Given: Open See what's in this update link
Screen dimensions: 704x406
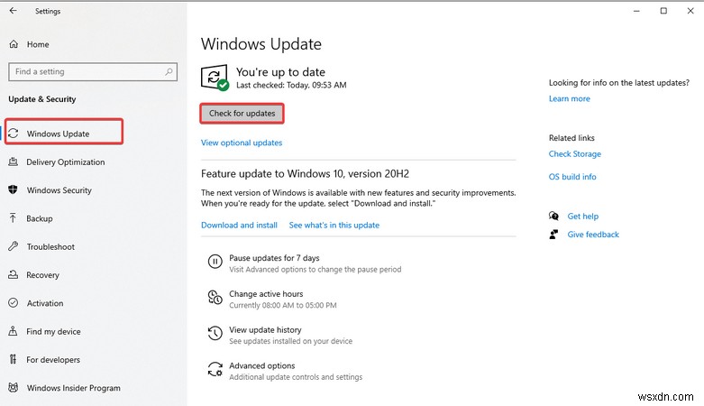Looking at the screenshot, I should [x=334, y=225].
